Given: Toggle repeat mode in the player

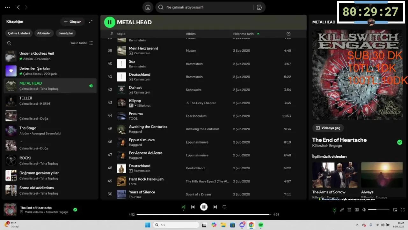Looking at the screenshot, I should (x=224, y=207).
